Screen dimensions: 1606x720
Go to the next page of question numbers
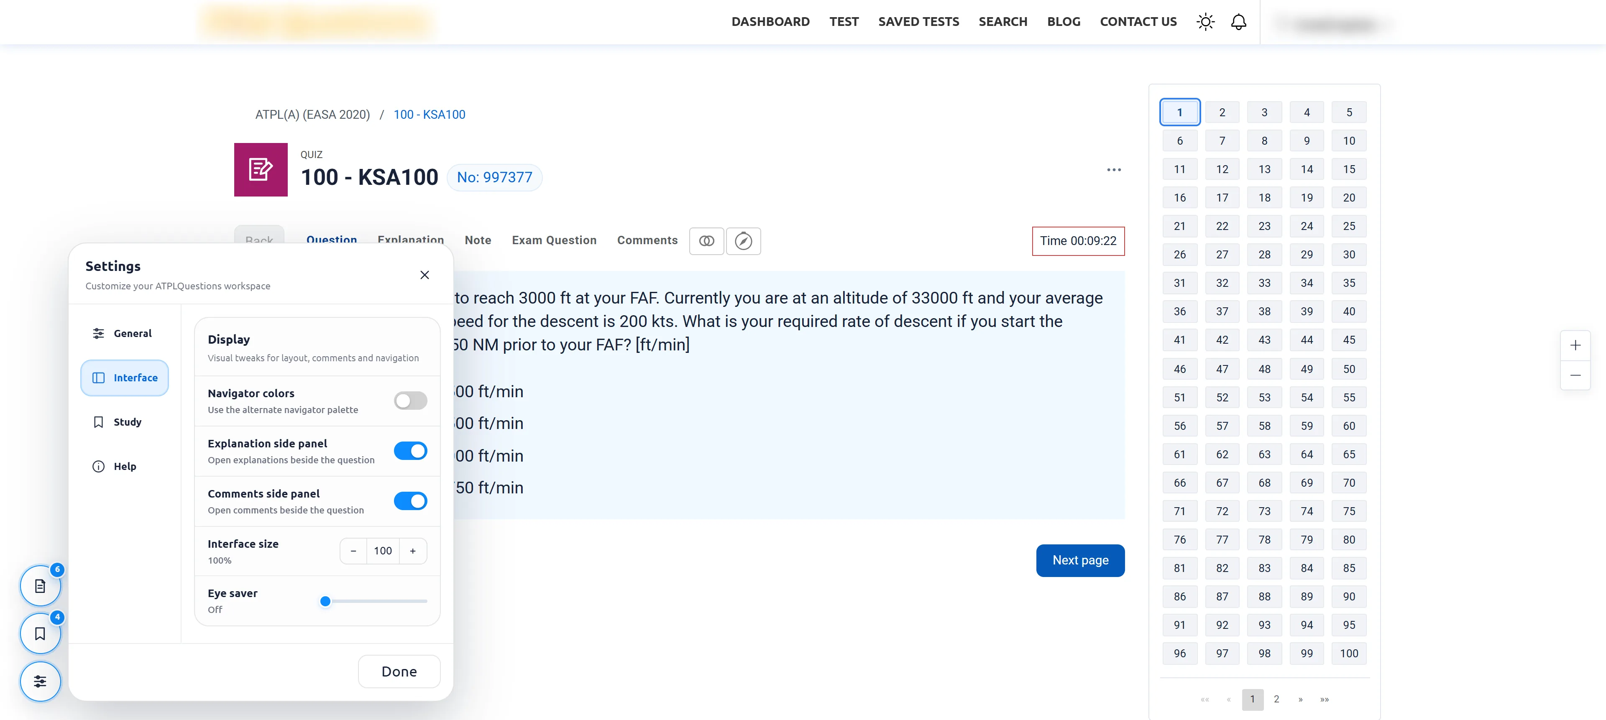pos(1301,700)
